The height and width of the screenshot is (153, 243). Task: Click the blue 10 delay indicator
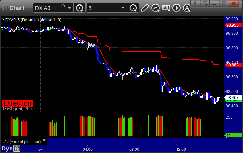click(63, 6)
